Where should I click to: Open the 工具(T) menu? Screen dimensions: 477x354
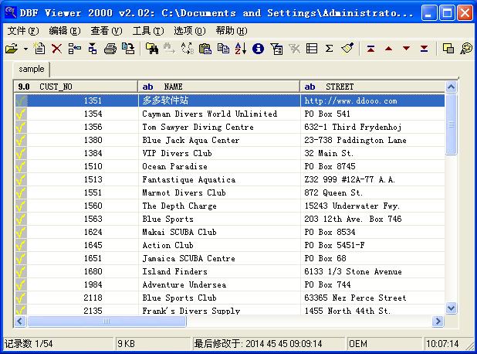point(148,31)
